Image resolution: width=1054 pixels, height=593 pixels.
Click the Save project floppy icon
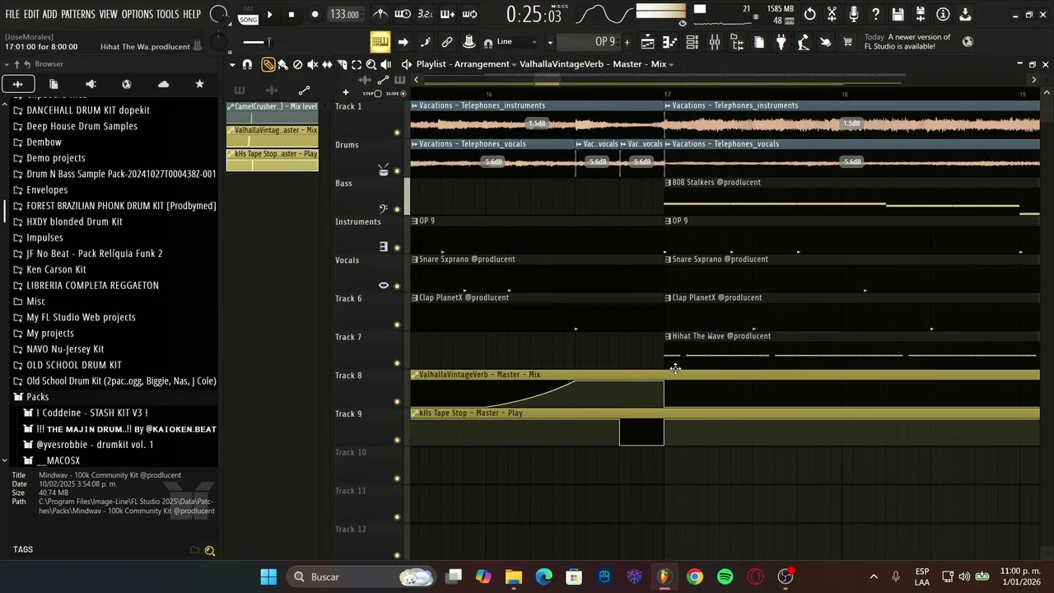pyautogui.click(x=898, y=14)
